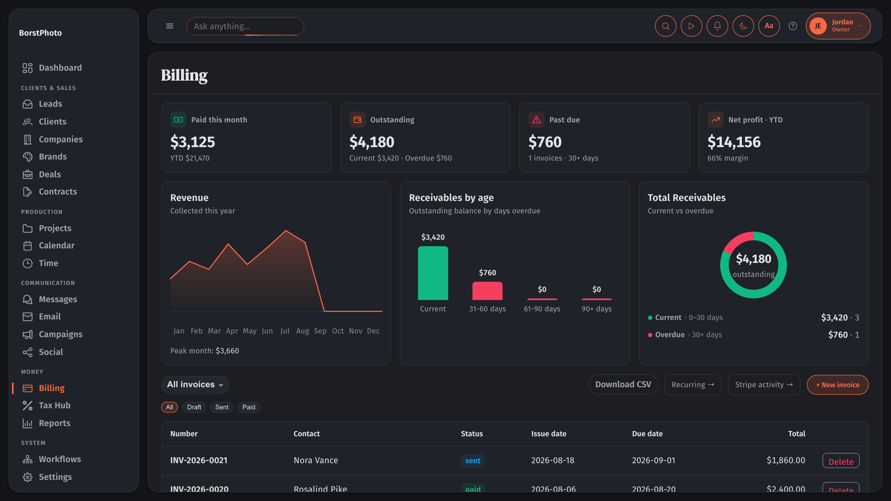The height and width of the screenshot is (501, 891).
Task: View Stripe activity
Action: tap(764, 385)
